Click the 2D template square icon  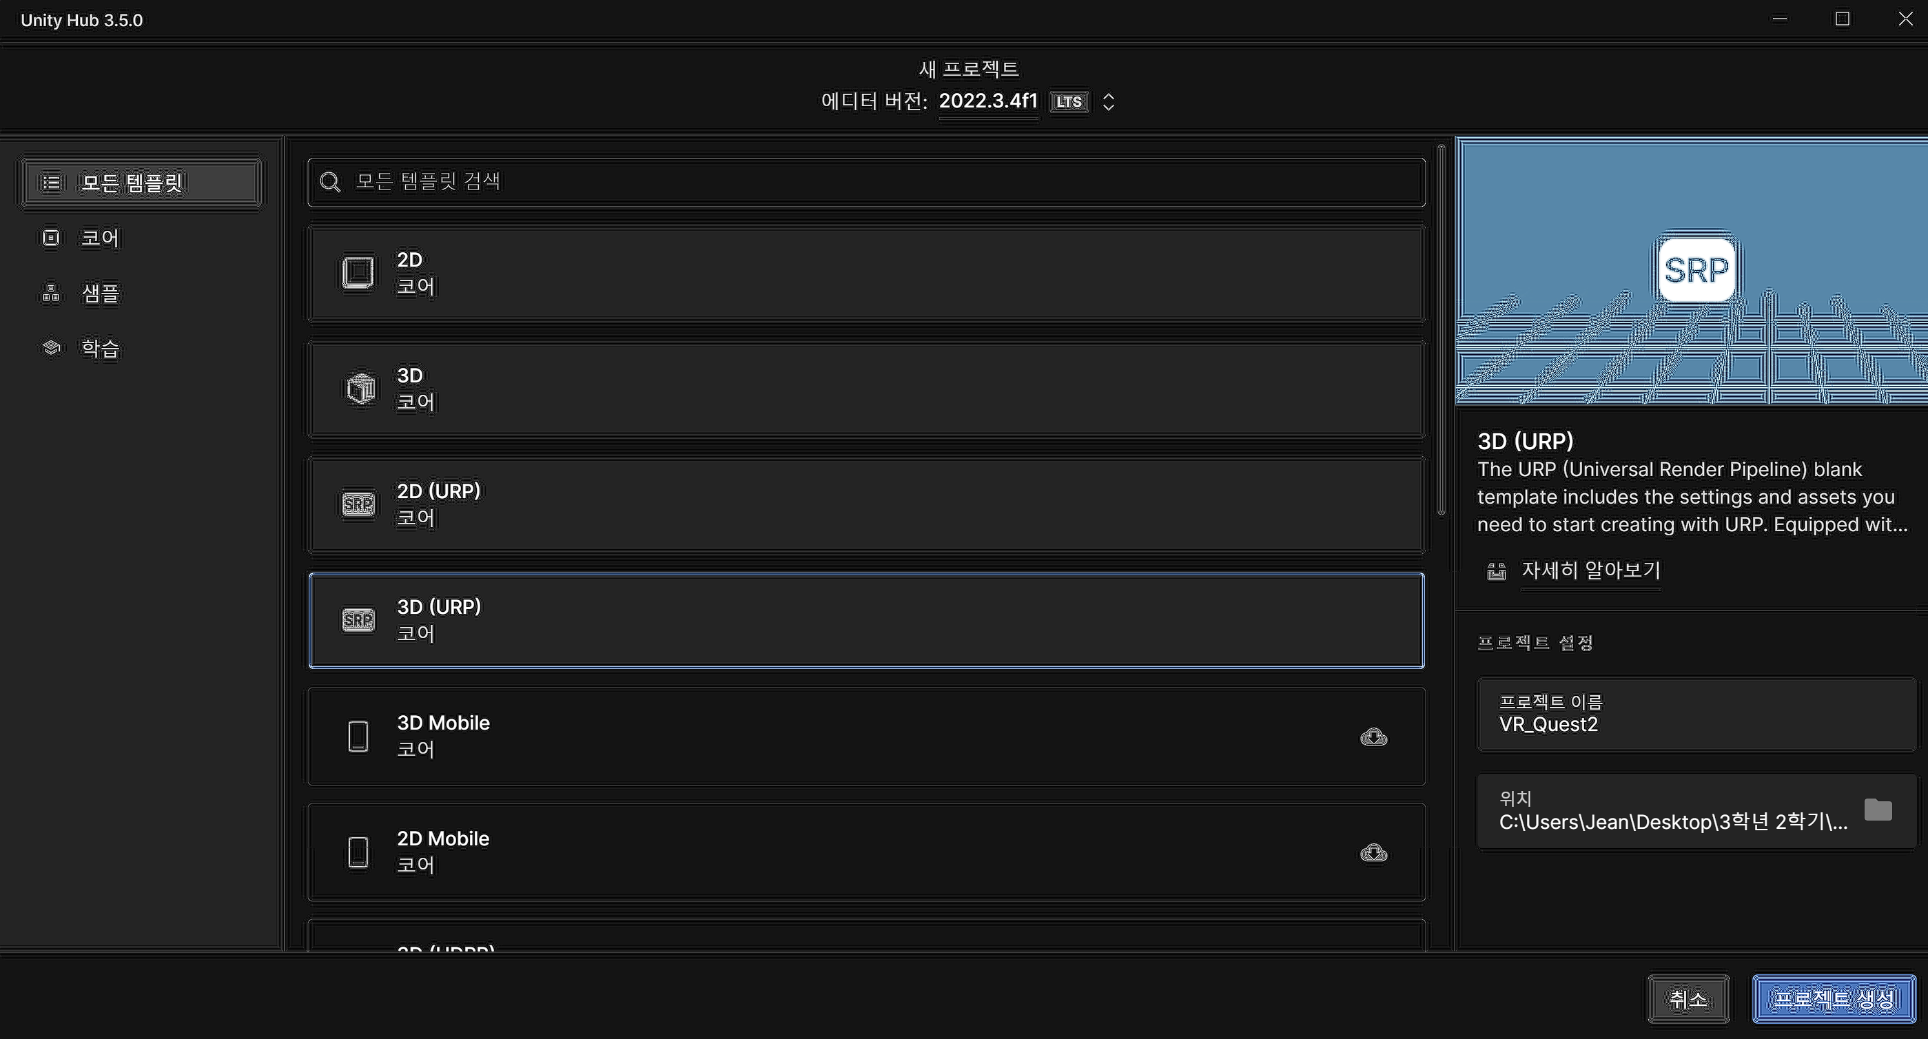click(358, 272)
